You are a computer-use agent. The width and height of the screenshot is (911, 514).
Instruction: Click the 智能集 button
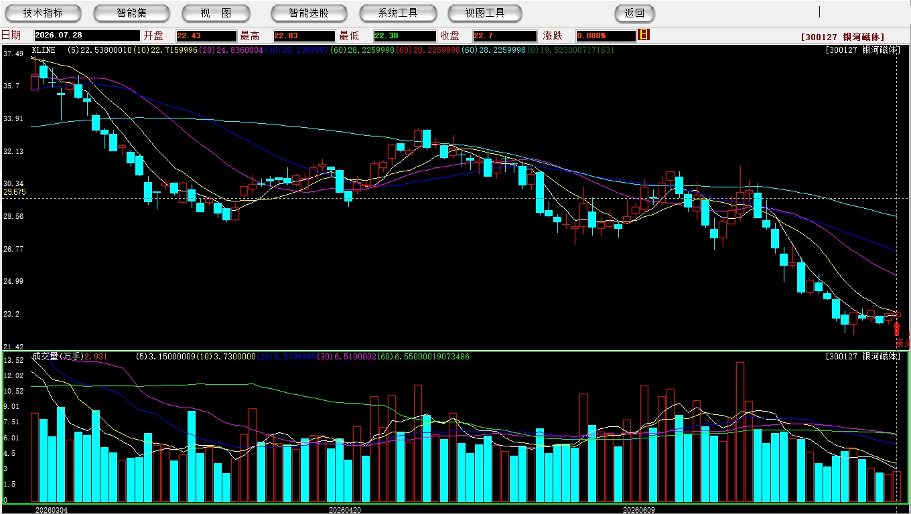[x=132, y=13]
